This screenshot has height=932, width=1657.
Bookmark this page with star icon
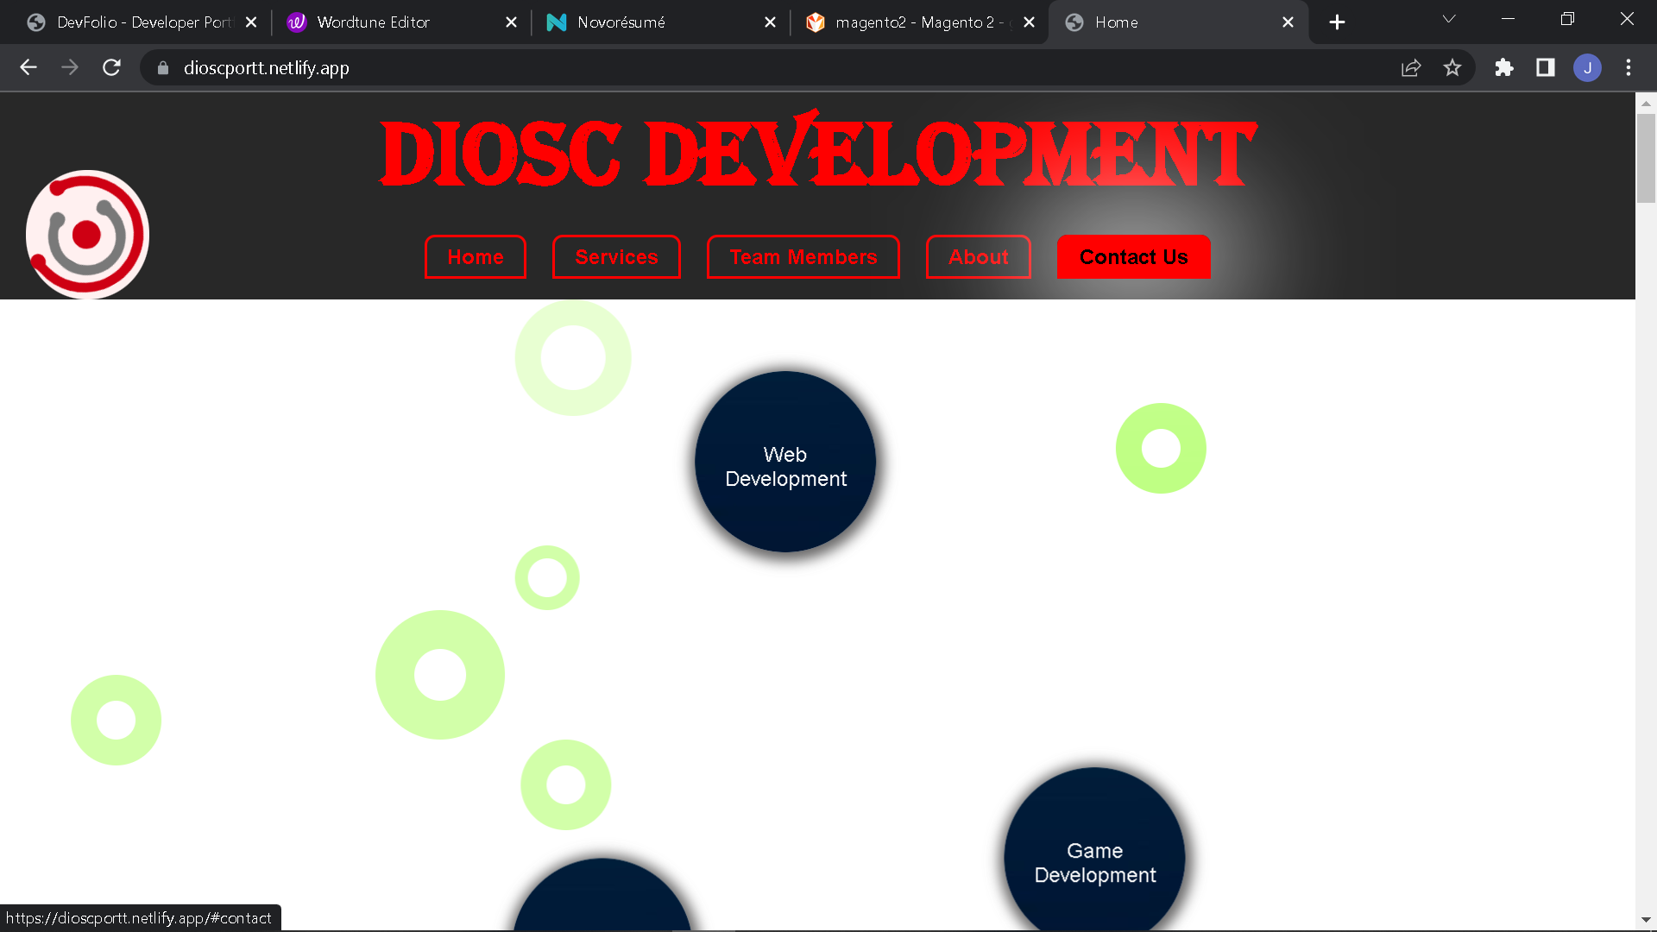(1452, 67)
